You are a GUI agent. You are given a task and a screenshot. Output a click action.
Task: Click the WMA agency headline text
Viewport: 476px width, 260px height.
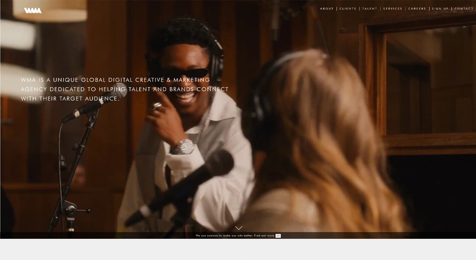pyautogui.click(x=125, y=89)
